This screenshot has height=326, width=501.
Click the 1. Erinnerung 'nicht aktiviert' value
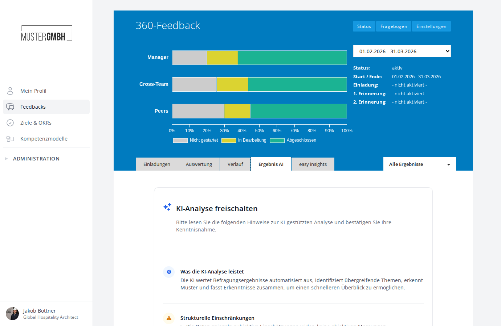tap(410, 93)
